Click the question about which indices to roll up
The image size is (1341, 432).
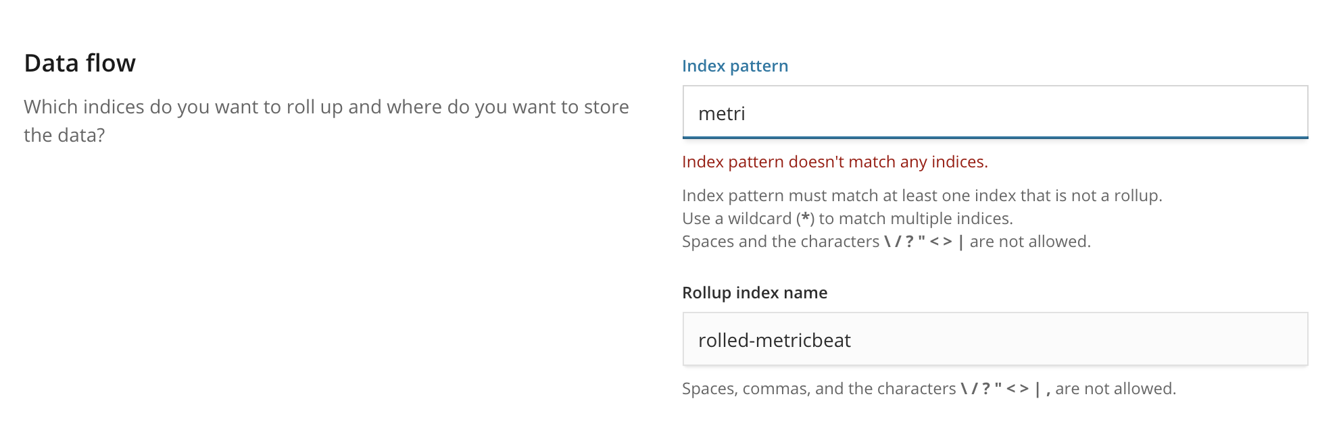[326, 106]
